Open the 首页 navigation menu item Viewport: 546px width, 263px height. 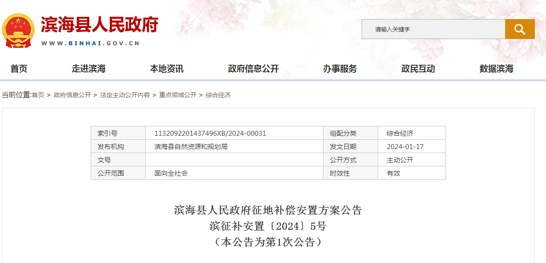pos(19,69)
